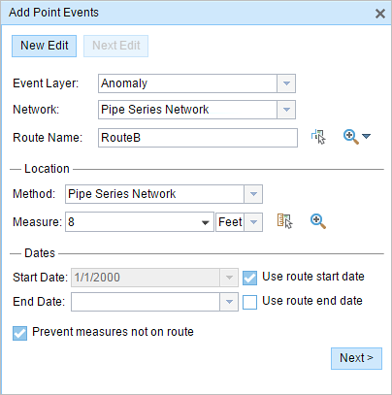This screenshot has width=392, height=395.
Task: Click the Next > button
Action: tap(356, 358)
